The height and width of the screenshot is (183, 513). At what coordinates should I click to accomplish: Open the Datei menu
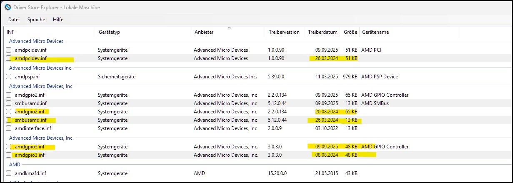[x=14, y=20]
